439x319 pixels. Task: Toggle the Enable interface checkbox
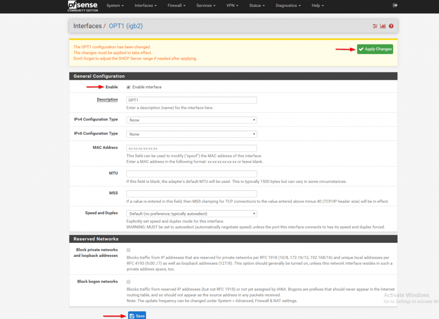[129, 87]
